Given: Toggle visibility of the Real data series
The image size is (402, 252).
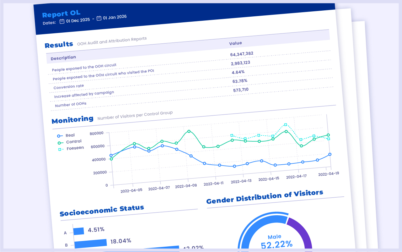Looking at the screenshot, I should [x=71, y=135].
